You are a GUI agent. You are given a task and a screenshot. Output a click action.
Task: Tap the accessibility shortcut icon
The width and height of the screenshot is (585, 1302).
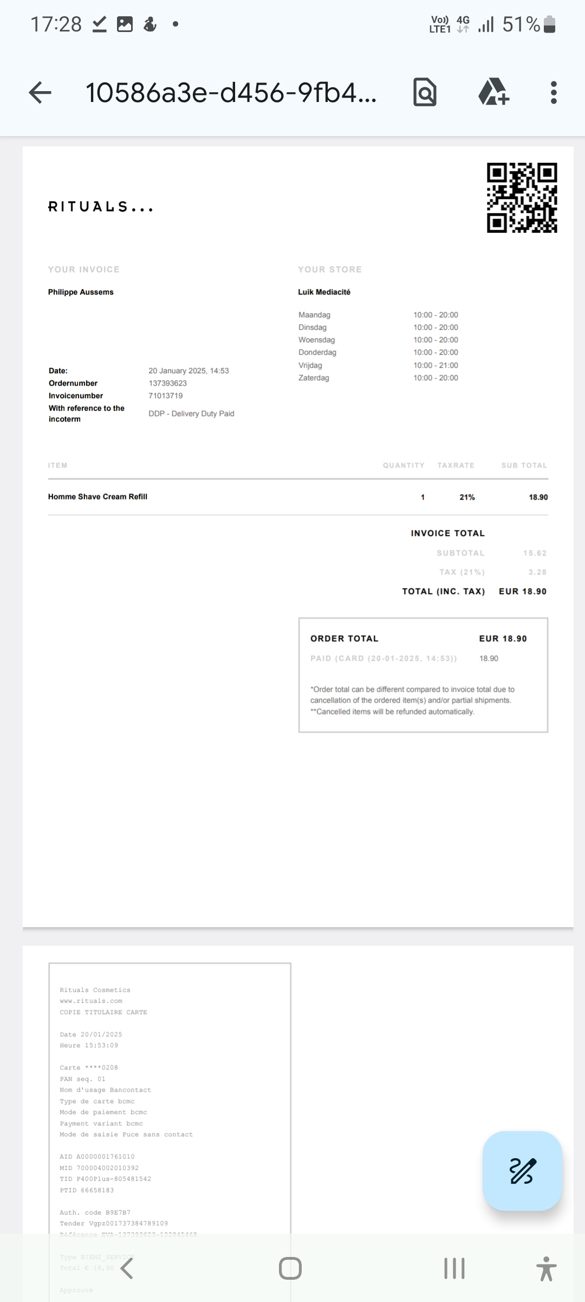(546, 1268)
